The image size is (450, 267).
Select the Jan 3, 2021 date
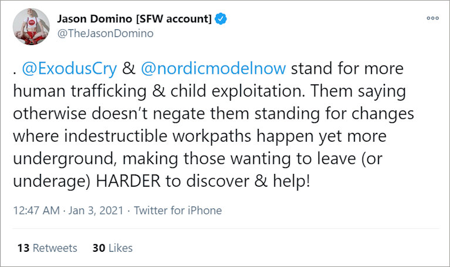[x=99, y=210]
